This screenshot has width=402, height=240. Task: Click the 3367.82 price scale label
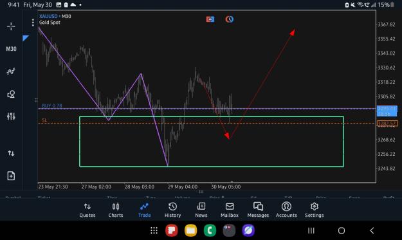[x=387, y=24]
